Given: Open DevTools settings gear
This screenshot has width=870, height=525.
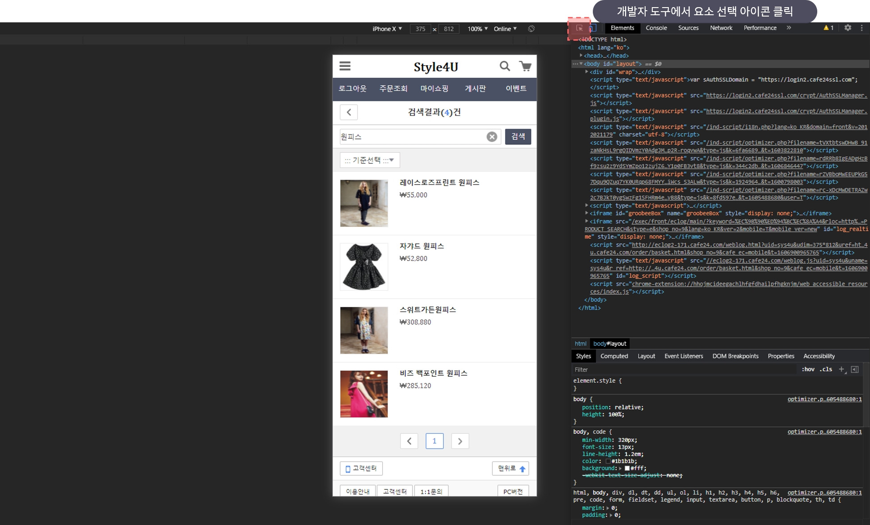Looking at the screenshot, I should click(x=848, y=28).
